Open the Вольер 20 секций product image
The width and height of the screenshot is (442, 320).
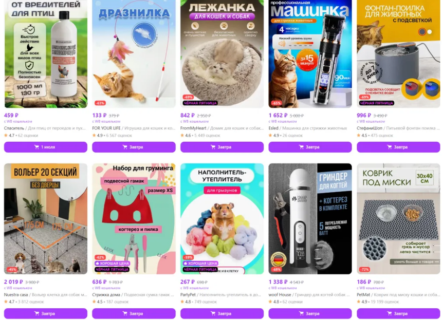pyautogui.click(x=46, y=219)
